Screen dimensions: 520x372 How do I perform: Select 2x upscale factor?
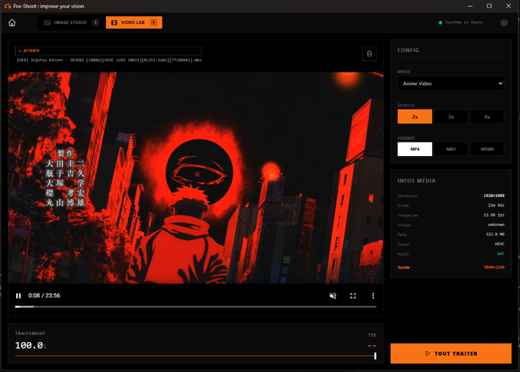coord(415,116)
